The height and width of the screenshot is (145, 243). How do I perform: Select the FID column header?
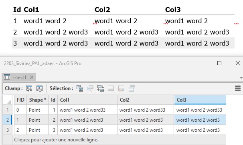[20, 100]
